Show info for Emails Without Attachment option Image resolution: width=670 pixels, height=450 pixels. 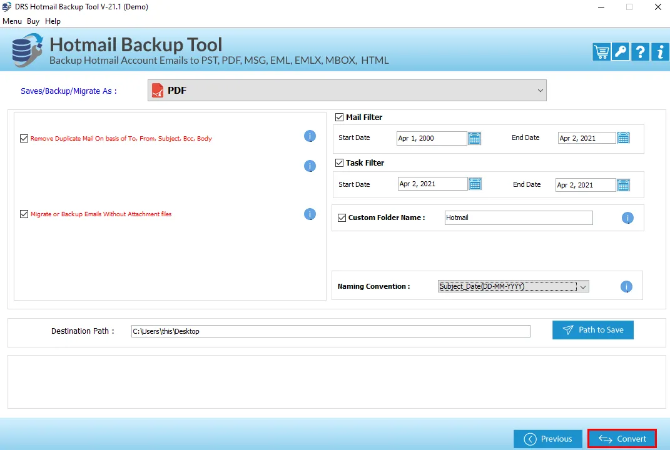pyautogui.click(x=310, y=214)
